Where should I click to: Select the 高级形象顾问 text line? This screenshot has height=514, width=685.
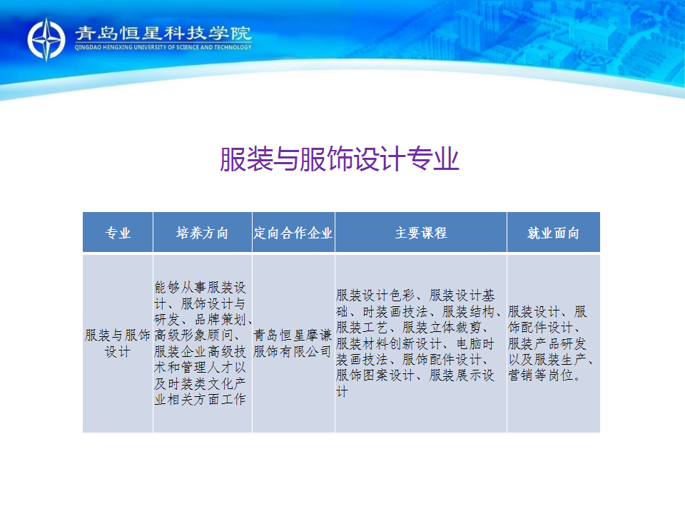202,336
